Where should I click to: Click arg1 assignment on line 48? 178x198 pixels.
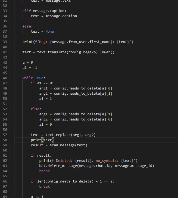pos(76,88)
